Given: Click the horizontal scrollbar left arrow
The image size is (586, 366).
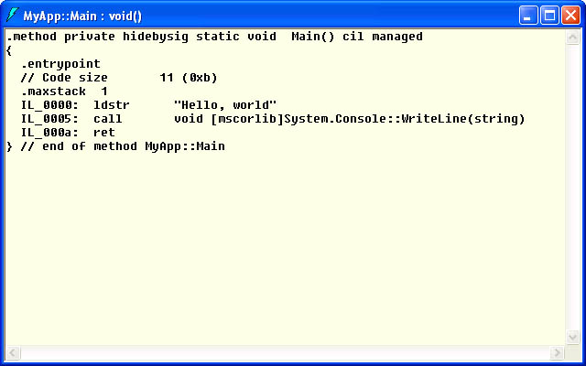Looking at the screenshot, I should pyautogui.click(x=13, y=352).
